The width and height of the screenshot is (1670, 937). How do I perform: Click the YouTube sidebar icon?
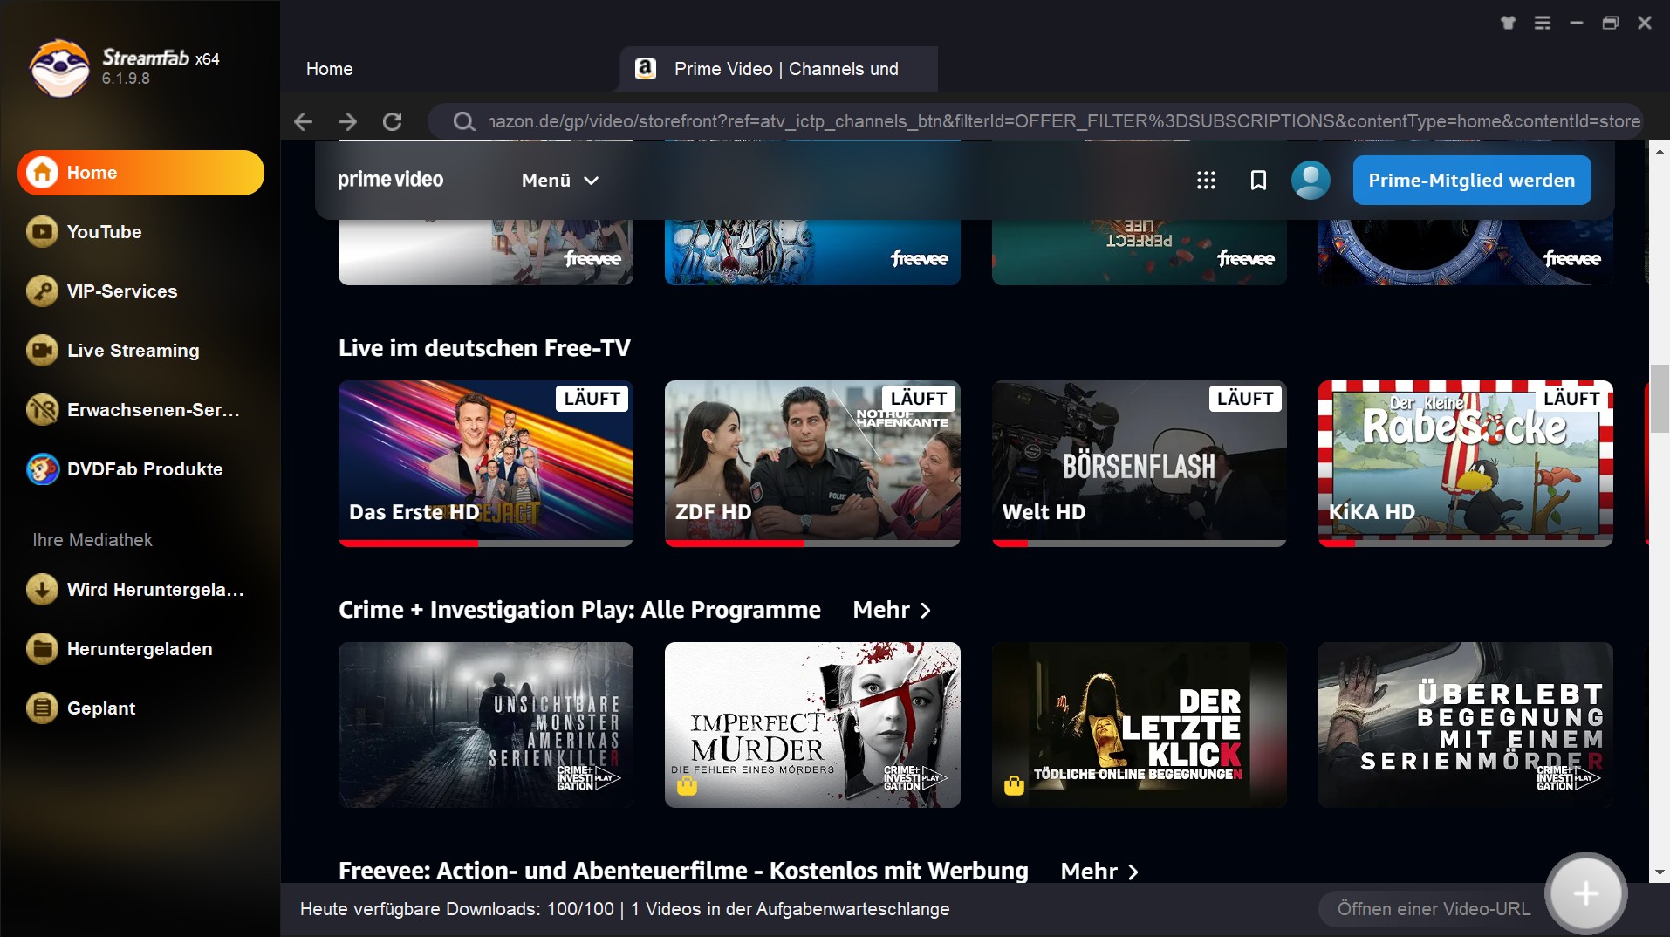[42, 232]
